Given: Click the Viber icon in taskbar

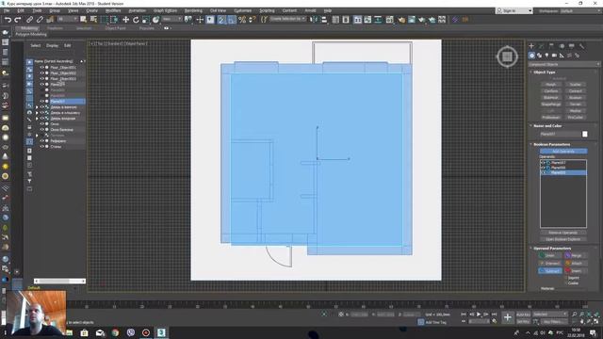Looking at the screenshot, I should point(130,332).
